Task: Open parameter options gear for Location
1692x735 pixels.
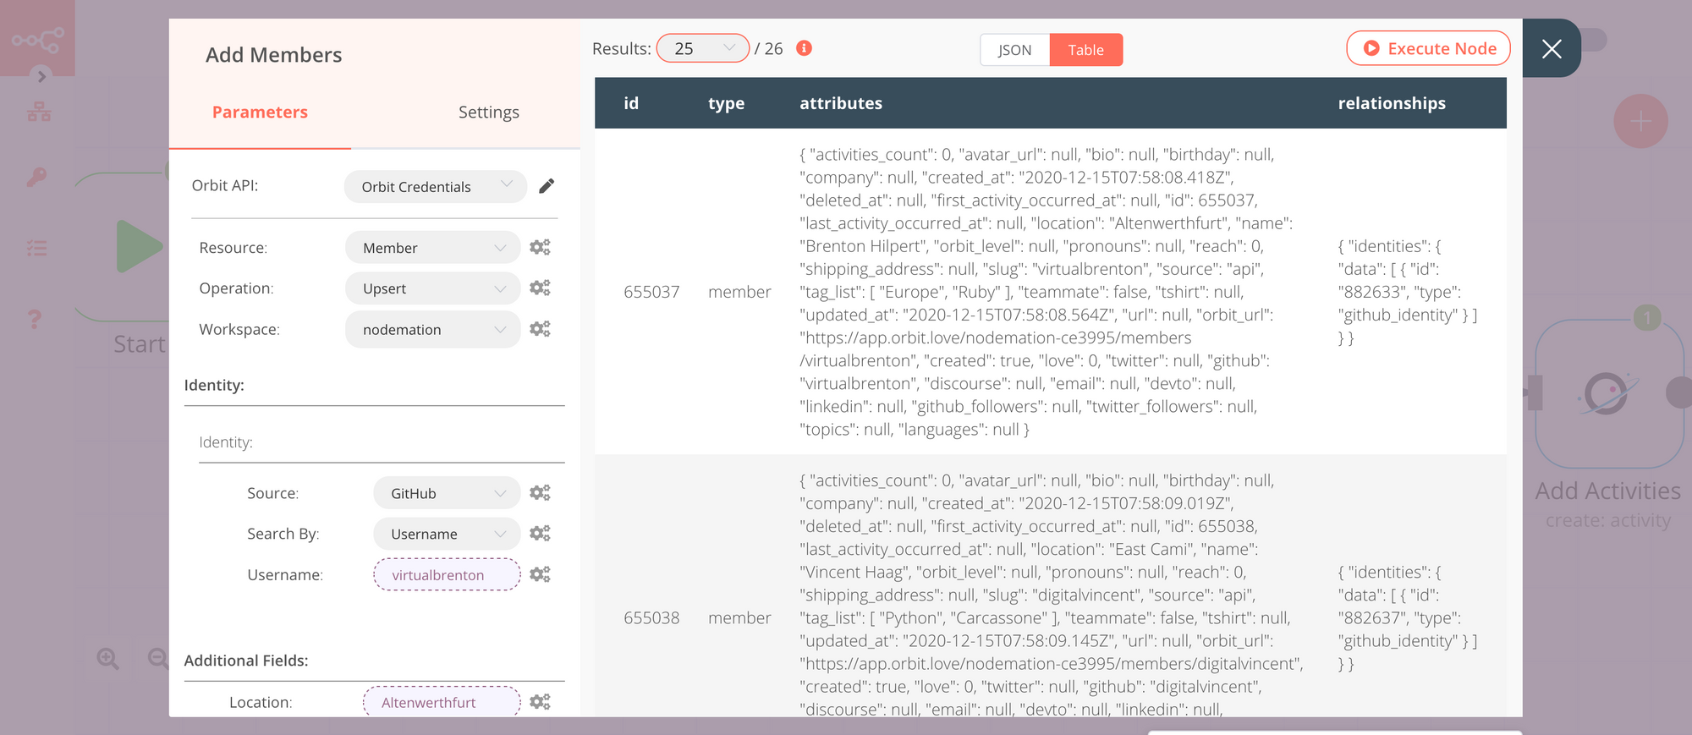Action: click(540, 702)
